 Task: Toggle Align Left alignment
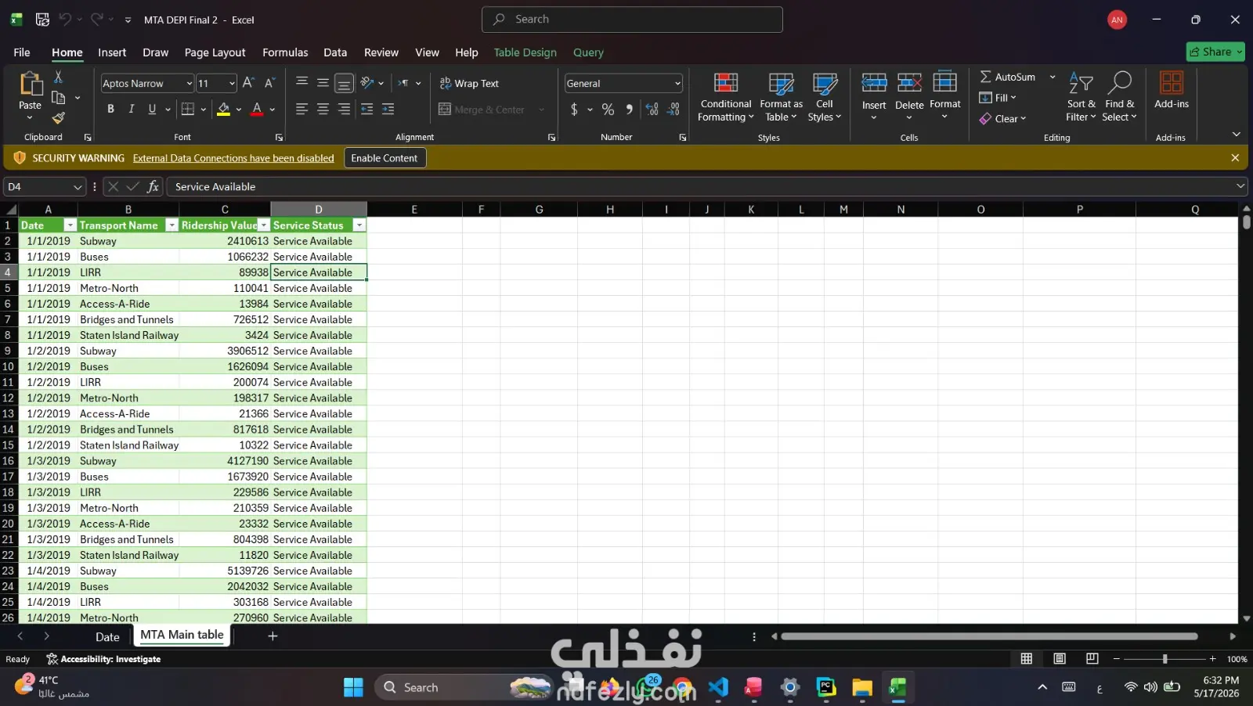(302, 110)
